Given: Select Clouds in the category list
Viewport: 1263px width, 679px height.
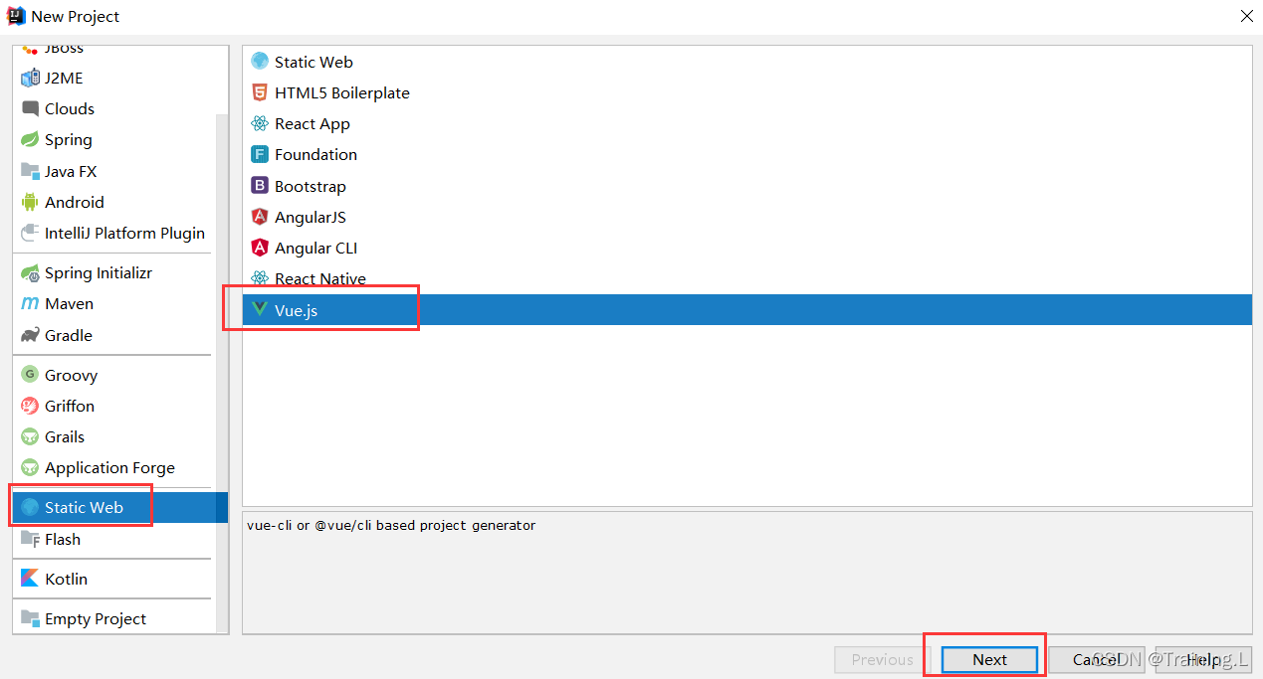Looking at the screenshot, I should (70, 108).
